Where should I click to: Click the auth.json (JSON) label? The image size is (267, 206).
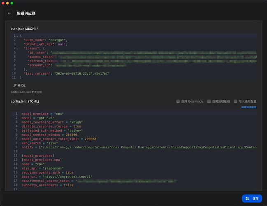coord(24,29)
